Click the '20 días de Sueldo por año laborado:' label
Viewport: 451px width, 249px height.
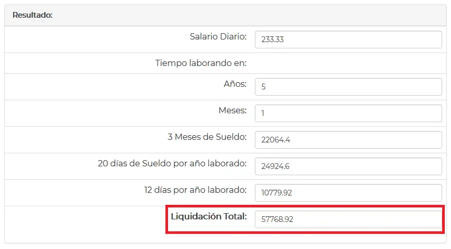[x=172, y=164]
